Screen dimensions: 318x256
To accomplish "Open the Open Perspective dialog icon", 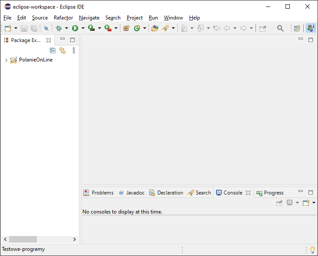I will click(x=297, y=28).
